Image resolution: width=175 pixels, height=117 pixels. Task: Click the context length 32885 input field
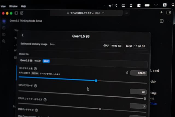click(x=139, y=73)
